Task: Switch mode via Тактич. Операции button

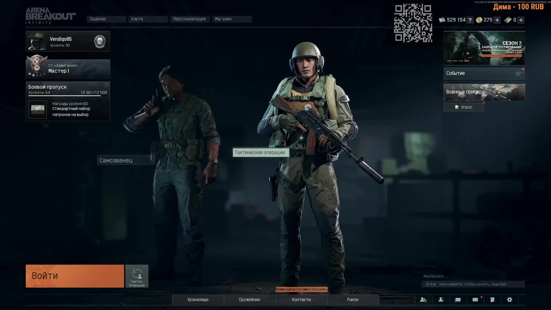Action: 137,276
